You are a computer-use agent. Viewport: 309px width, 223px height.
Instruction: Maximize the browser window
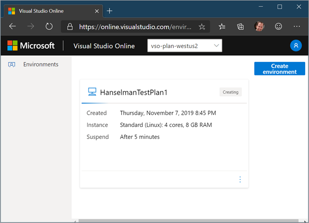coord(280,7)
